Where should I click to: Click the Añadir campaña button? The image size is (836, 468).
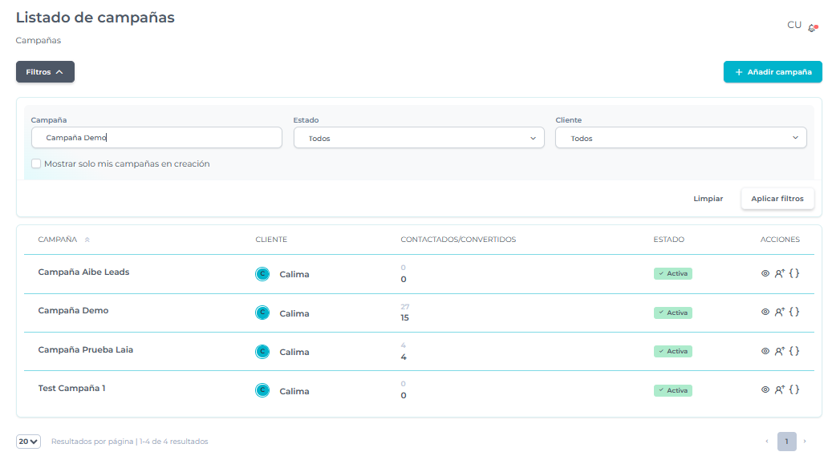772,72
